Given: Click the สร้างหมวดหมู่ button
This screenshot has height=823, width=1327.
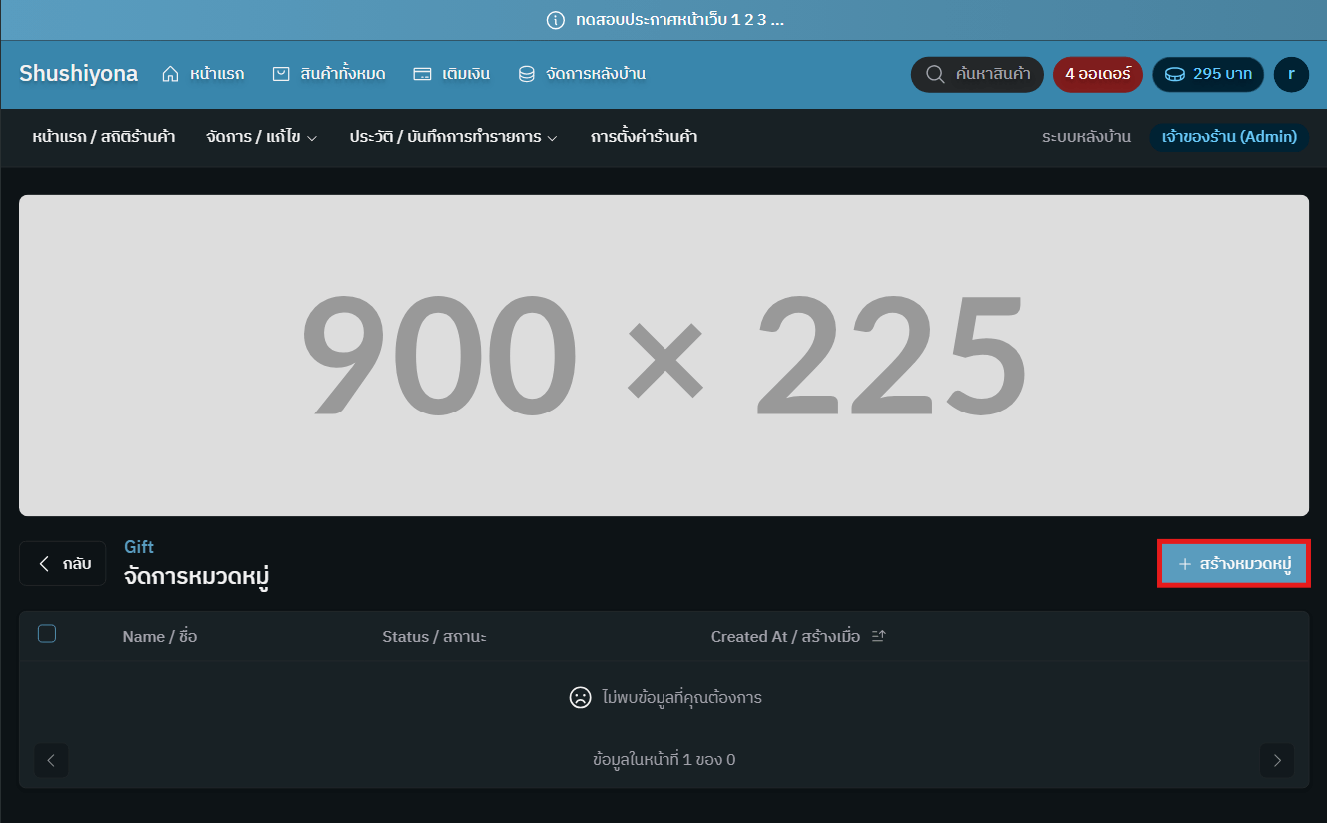Looking at the screenshot, I should (x=1234, y=564).
